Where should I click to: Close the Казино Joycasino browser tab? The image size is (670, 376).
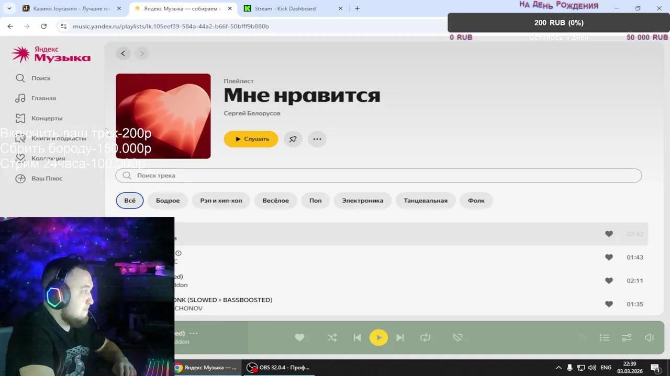point(119,8)
